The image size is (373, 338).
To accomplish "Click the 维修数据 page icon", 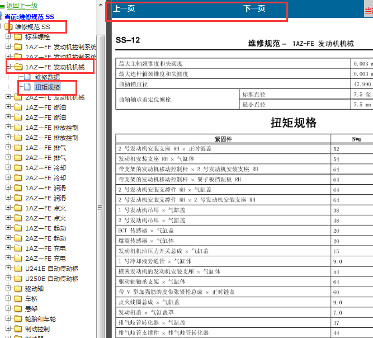I will (x=27, y=77).
